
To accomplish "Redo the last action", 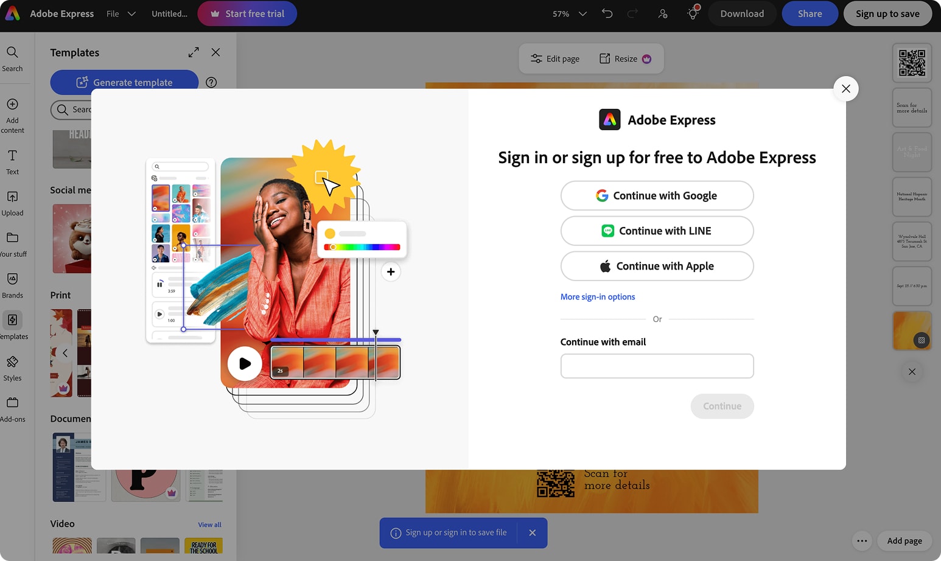I will tap(632, 13).
